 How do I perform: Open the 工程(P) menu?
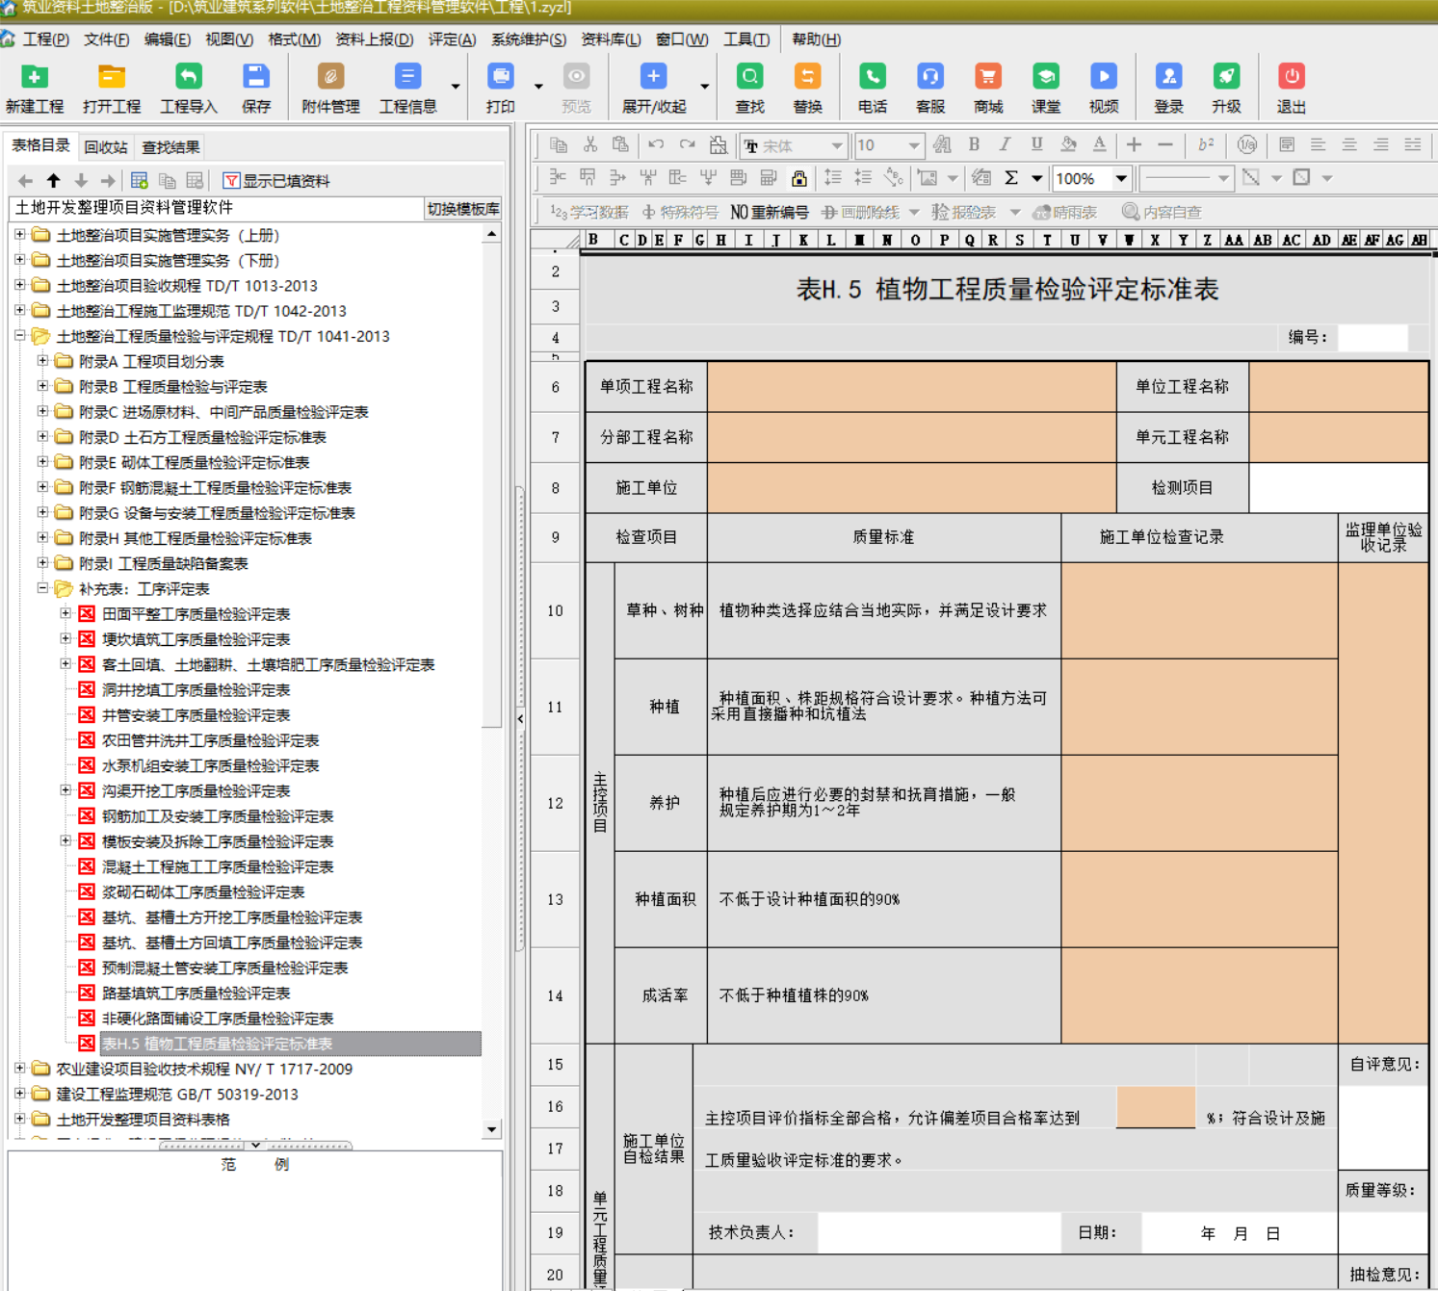(45, 39)
